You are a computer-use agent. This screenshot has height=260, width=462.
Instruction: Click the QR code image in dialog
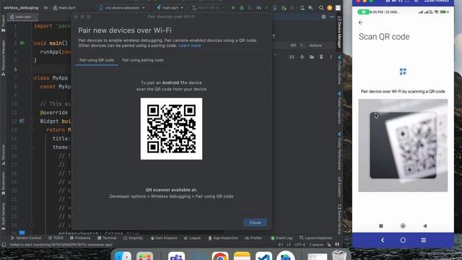(172, 129)
